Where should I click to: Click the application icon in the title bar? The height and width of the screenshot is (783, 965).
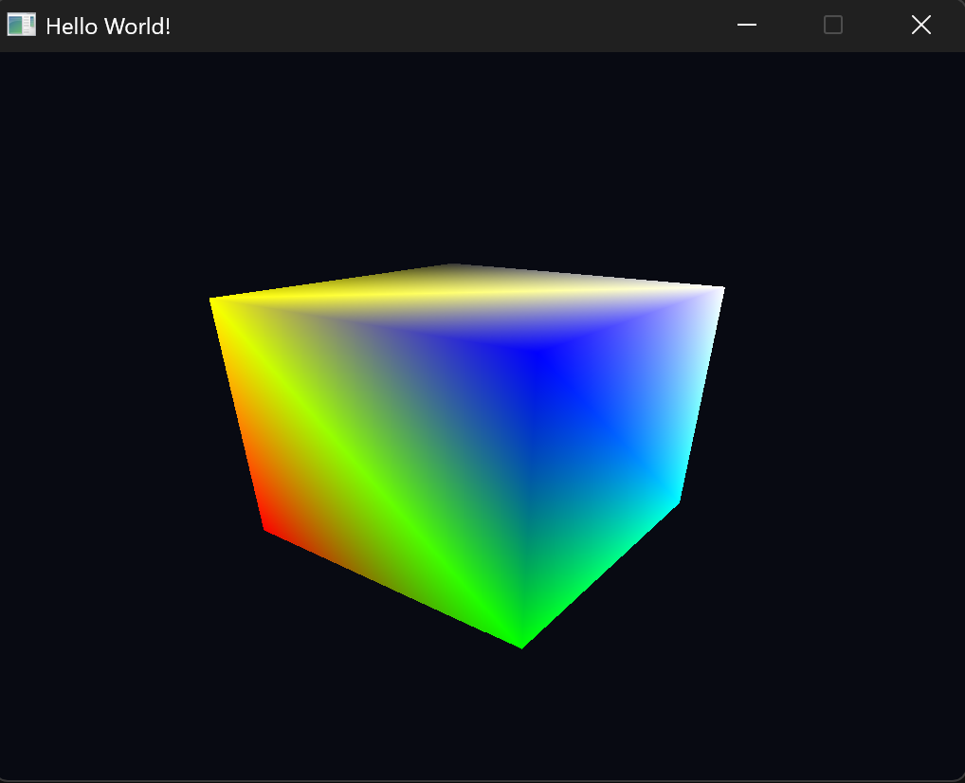(x=22, y=26)
